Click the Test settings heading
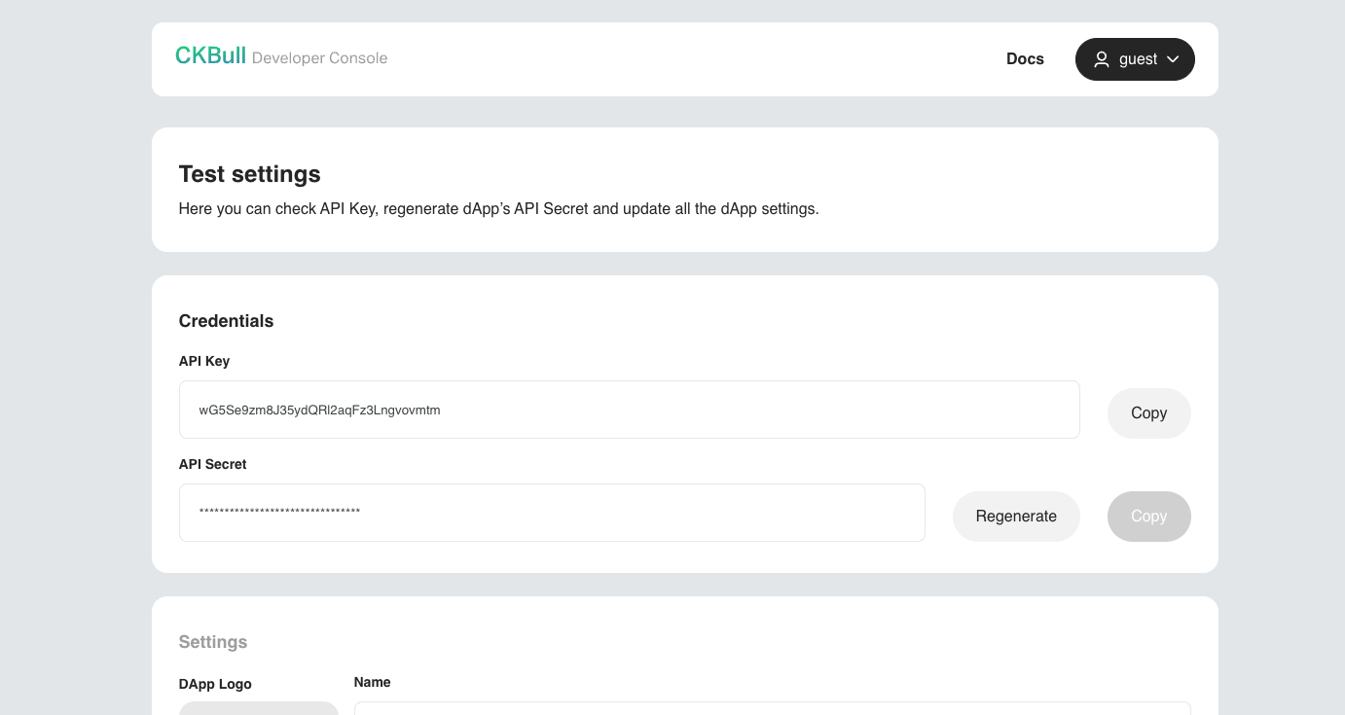1345x715 pixels. pos(250,174)
